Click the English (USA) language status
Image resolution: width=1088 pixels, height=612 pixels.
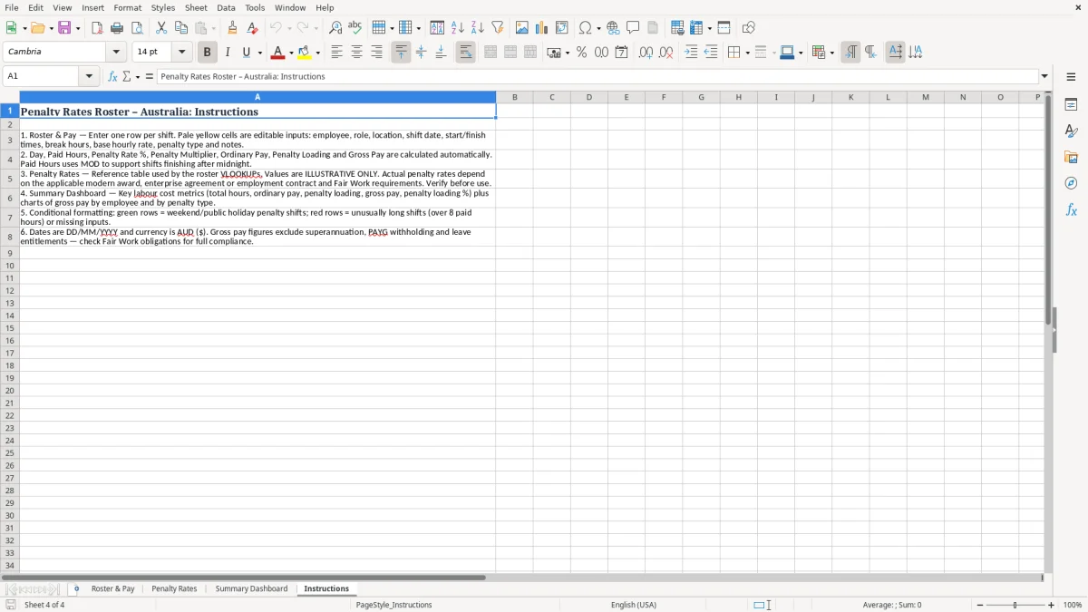(x=634, y=605)
